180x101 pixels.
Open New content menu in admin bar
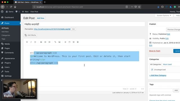pyautogui.click(x=25, y=12)
